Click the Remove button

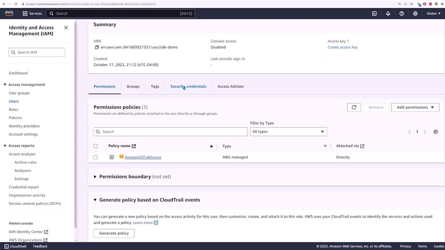(376, 107)
